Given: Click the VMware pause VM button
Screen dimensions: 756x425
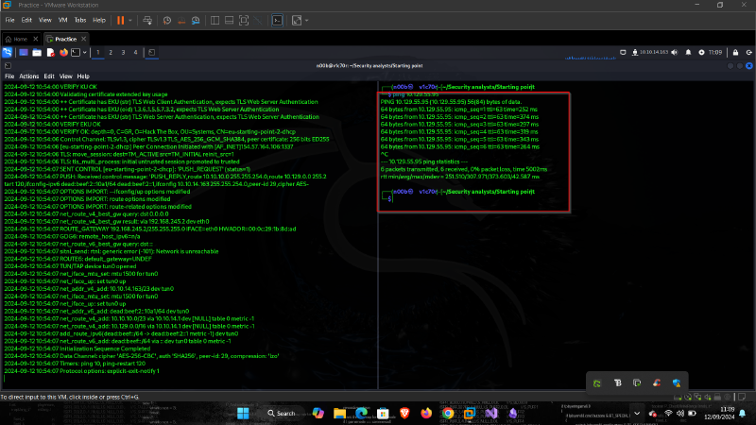Looking at the screenshot, I should (x=120, y=19).
